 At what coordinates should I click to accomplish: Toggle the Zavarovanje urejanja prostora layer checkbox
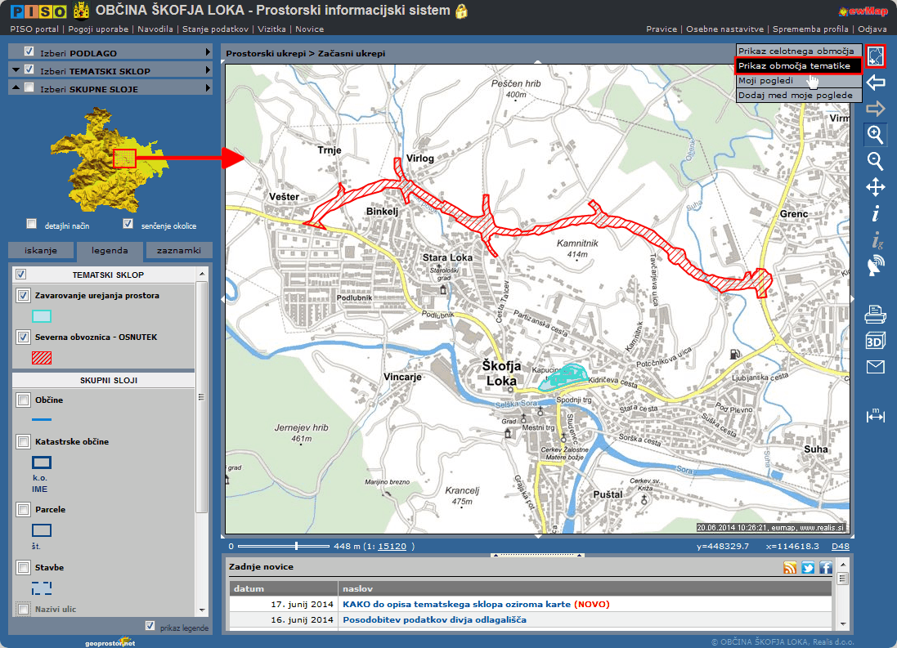[23, 296]
